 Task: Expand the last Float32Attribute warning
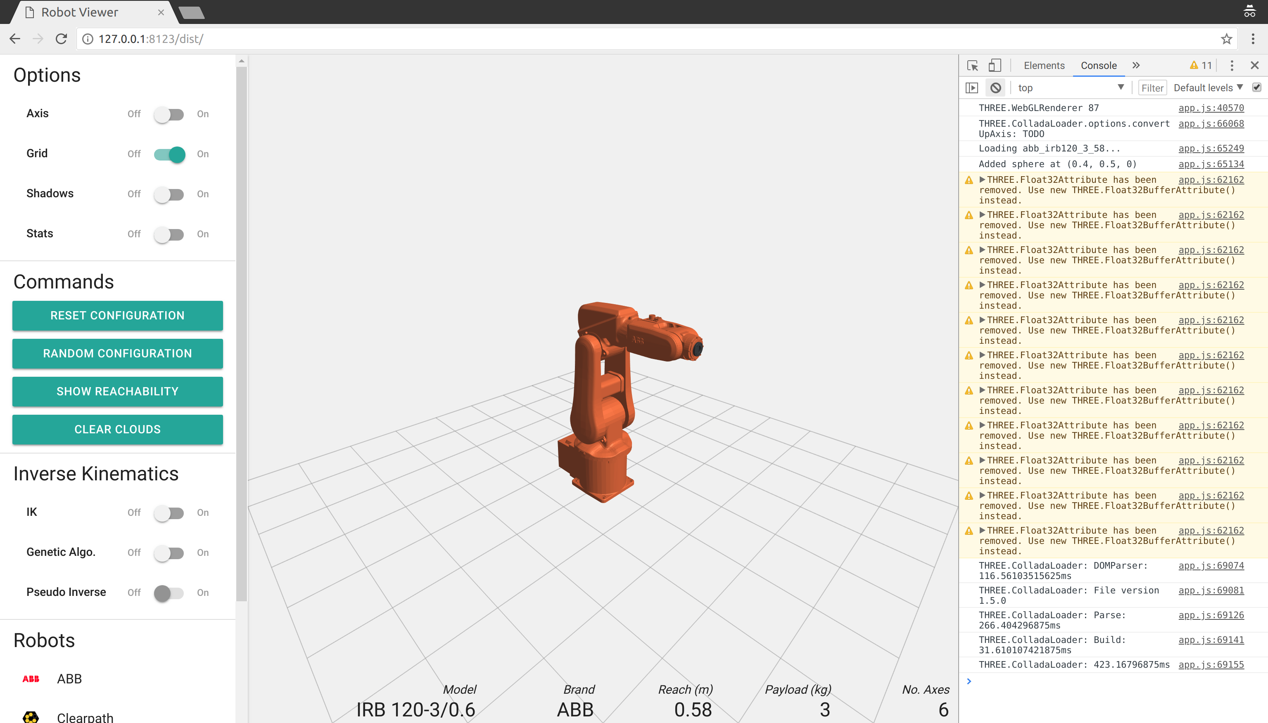pos(982,530)
